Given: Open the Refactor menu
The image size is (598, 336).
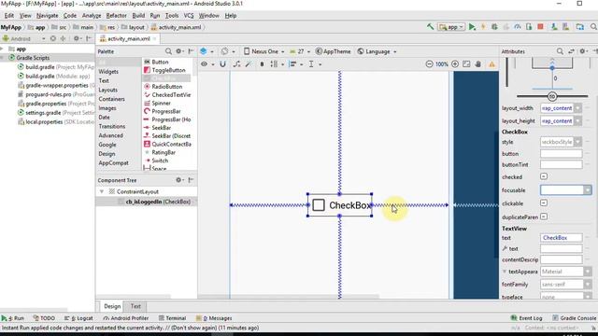Looking at the screenshot, I should point(116,16).
